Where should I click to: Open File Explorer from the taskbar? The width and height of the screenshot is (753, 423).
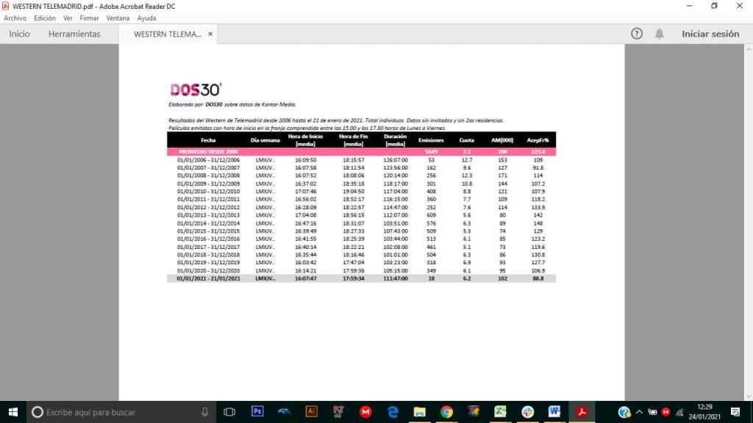click(x=419, y=411)
